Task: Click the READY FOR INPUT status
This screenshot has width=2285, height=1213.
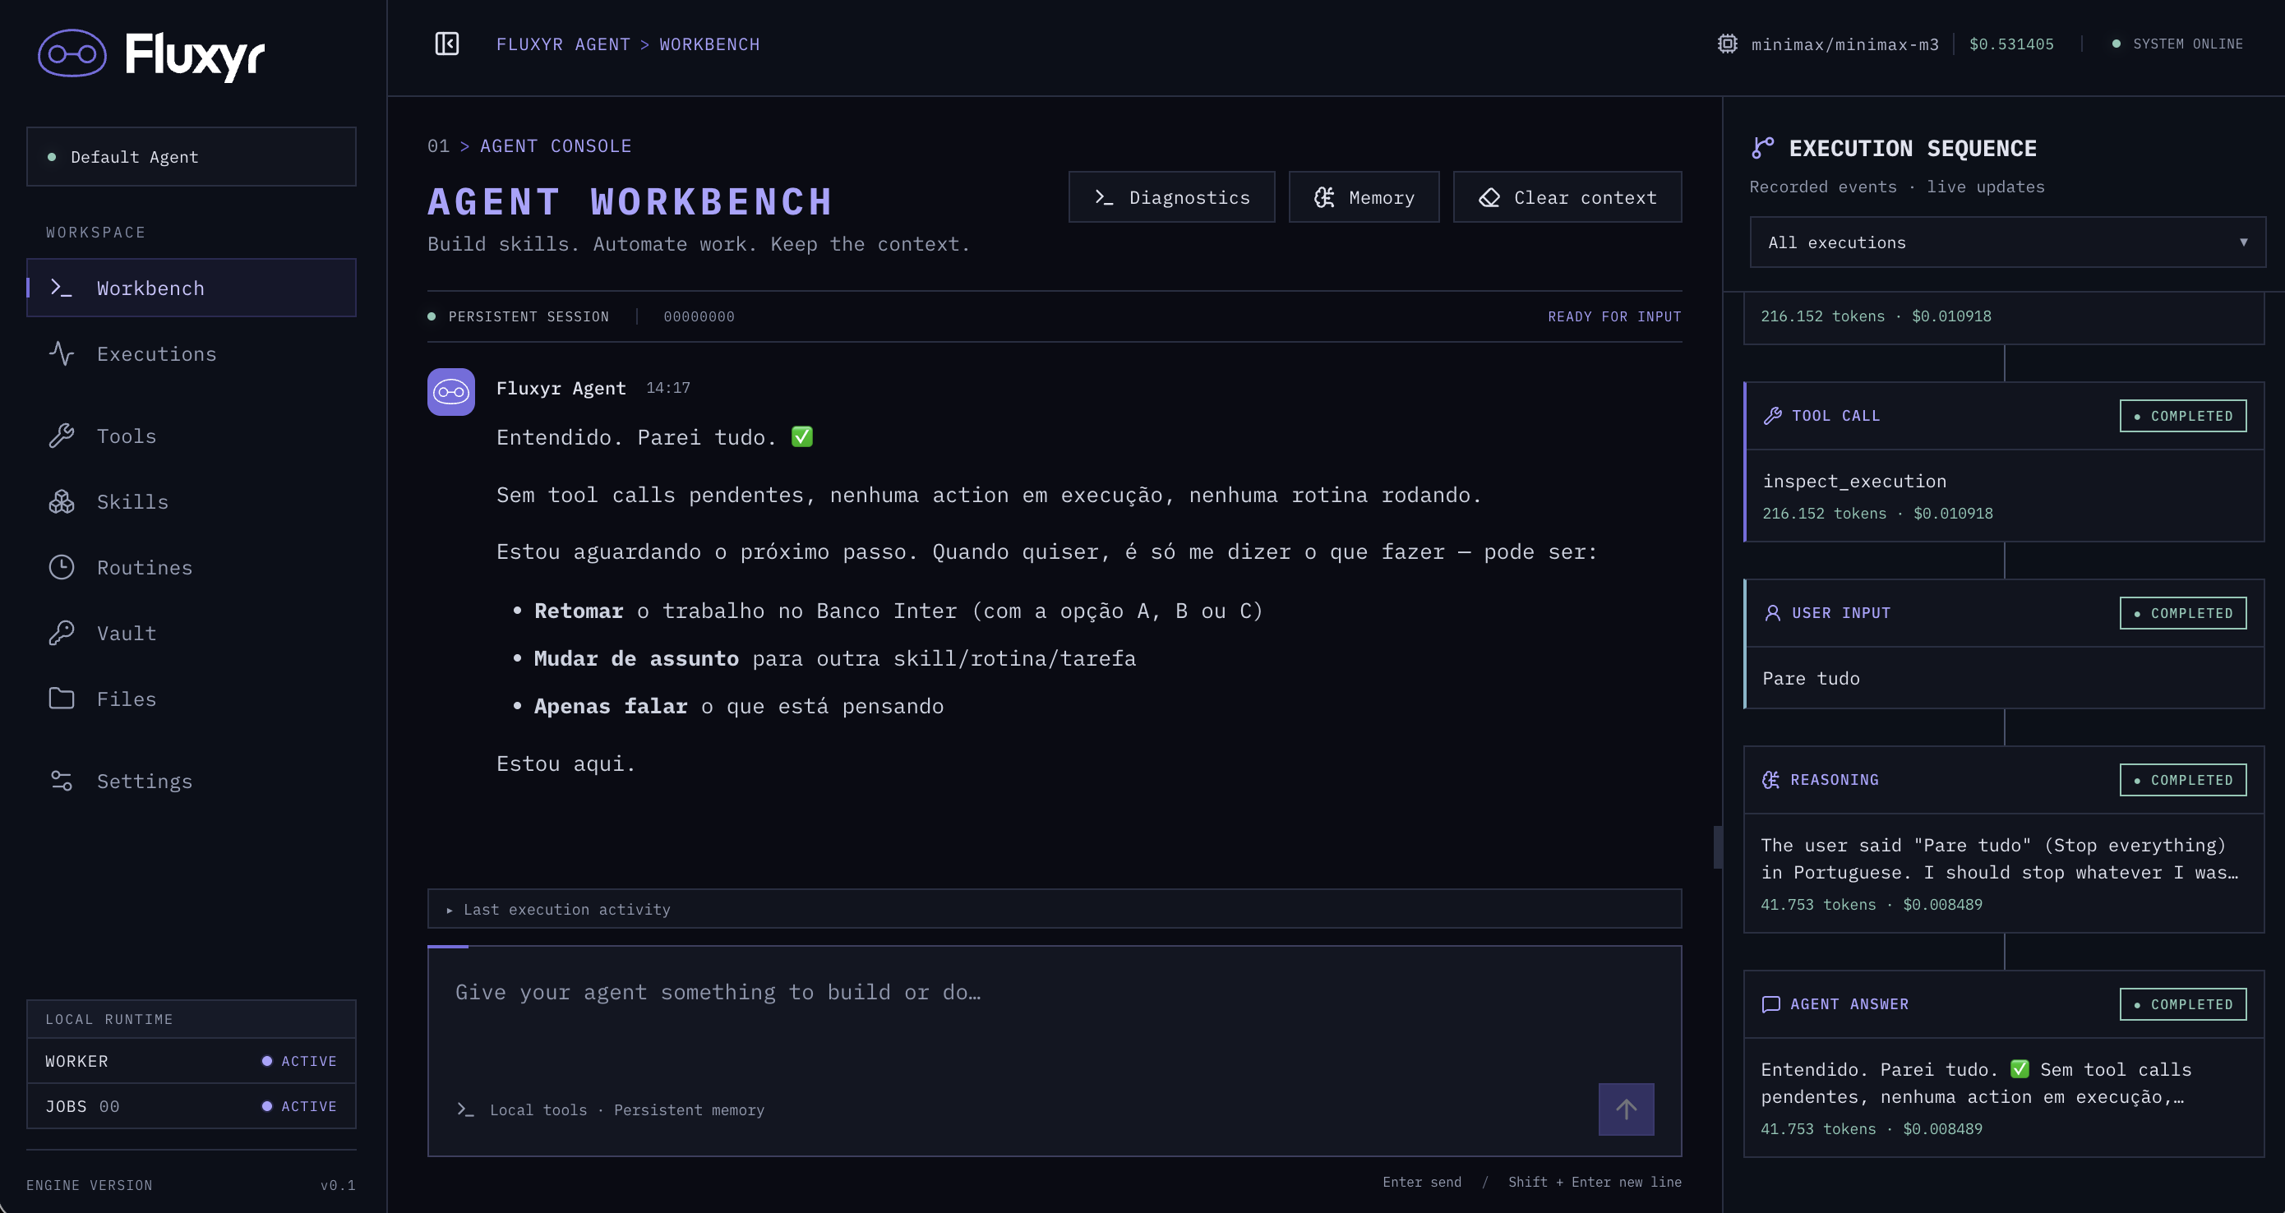Action: point(1613,316)
